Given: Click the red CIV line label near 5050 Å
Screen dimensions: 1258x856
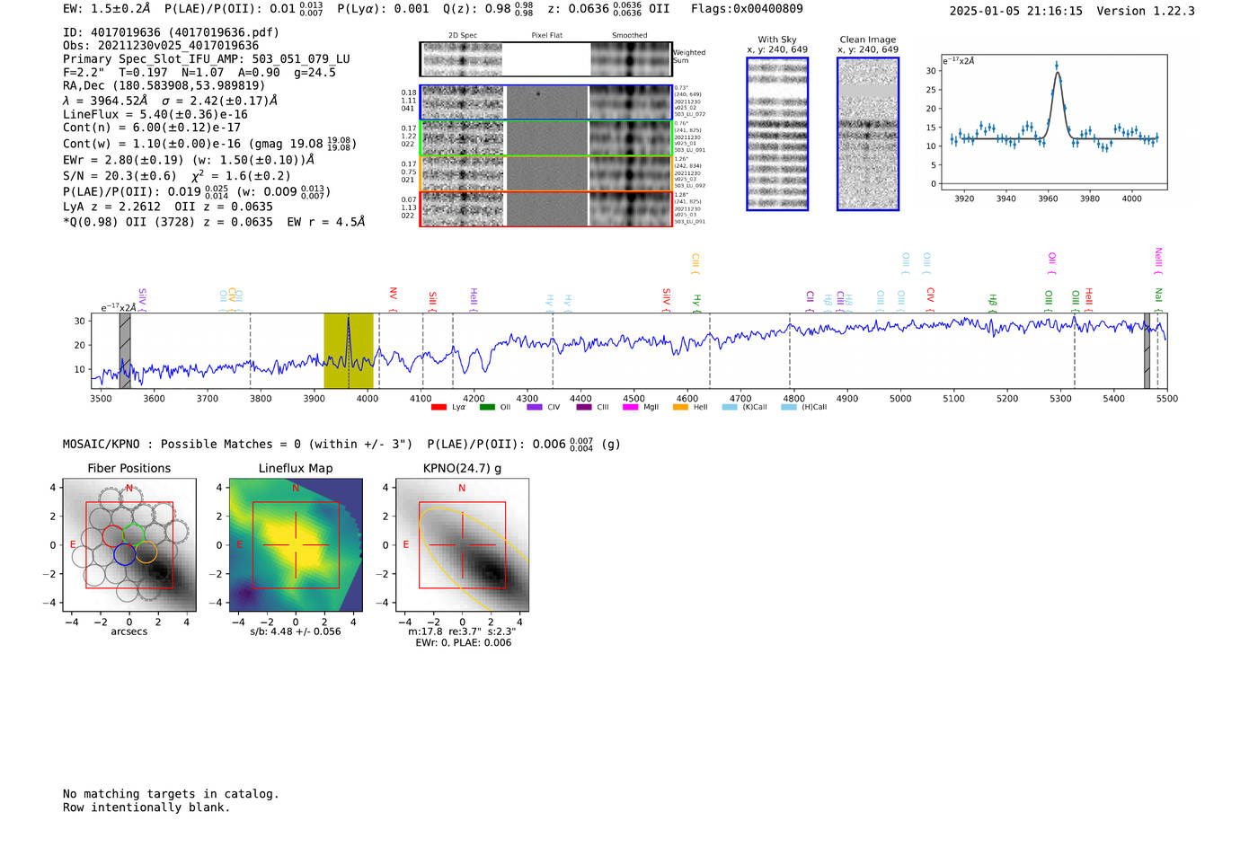Looking at the screenshot, I should 931,300.
